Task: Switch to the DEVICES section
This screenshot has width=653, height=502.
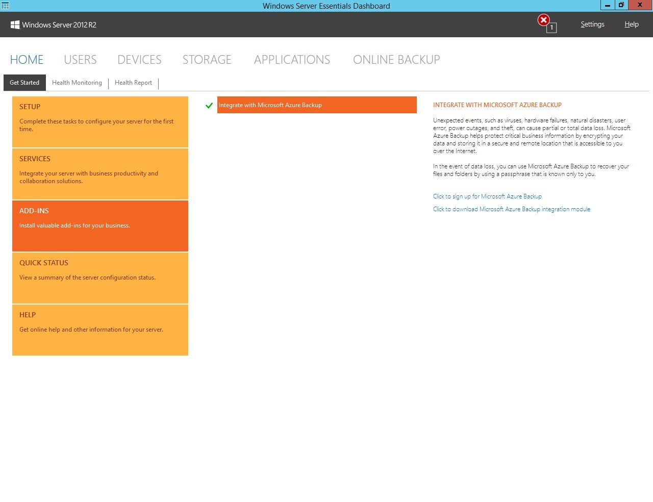Action: coord(139,60)
